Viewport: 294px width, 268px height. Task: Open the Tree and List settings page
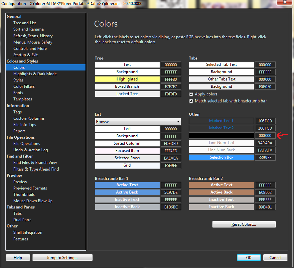tap(24, 23)
